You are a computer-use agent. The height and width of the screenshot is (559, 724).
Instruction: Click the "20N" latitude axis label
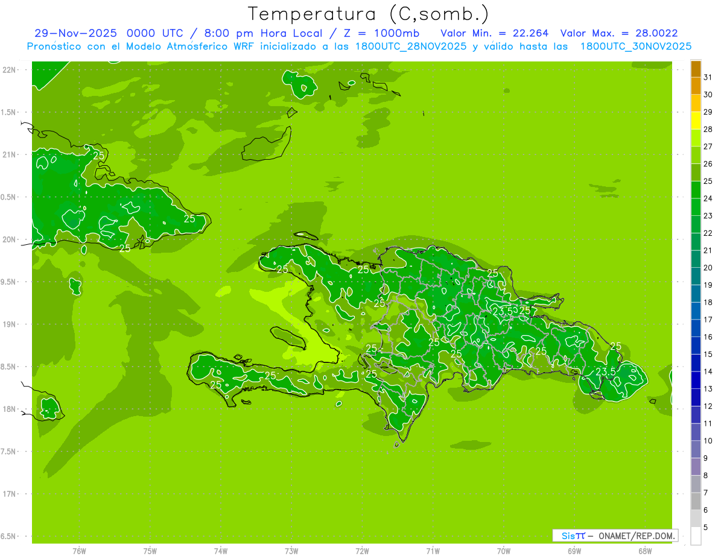10,239
